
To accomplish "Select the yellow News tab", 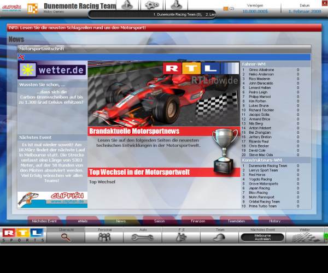I will (x=121, y=221).
